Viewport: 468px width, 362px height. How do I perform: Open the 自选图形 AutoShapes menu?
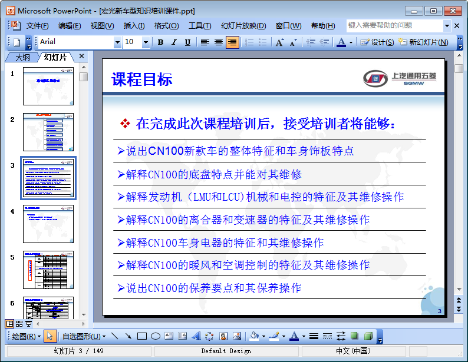coord(84,337)
